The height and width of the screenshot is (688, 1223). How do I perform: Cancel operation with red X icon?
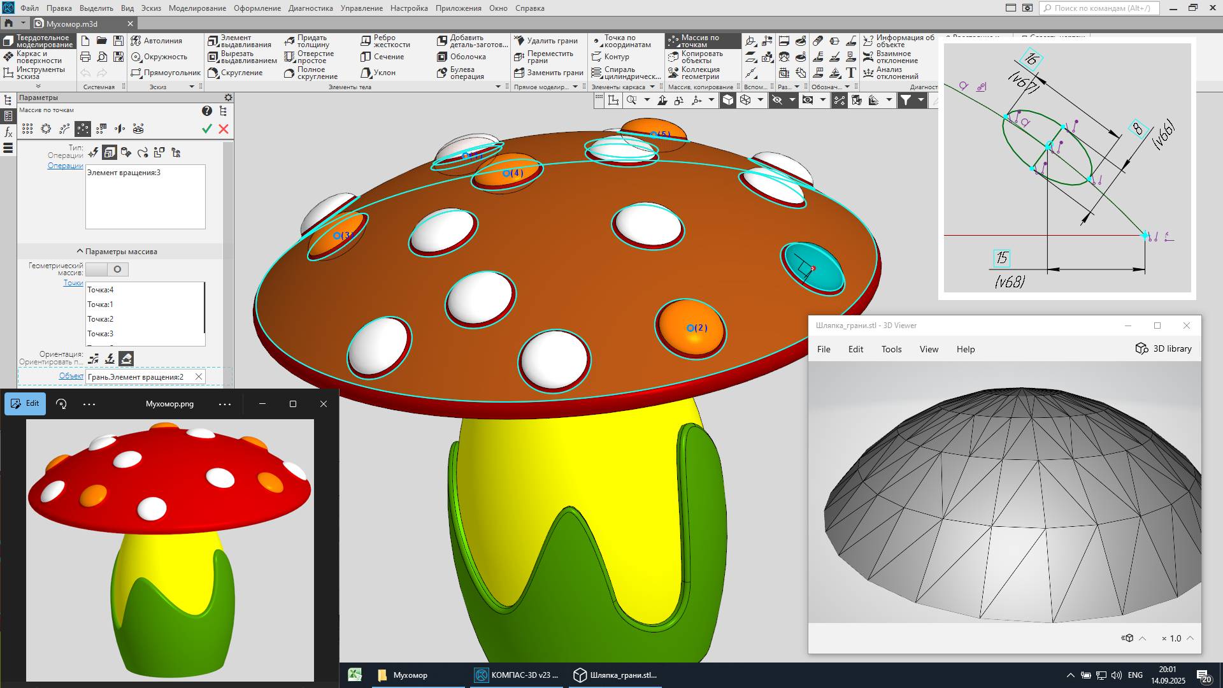(x=224, y=129)
